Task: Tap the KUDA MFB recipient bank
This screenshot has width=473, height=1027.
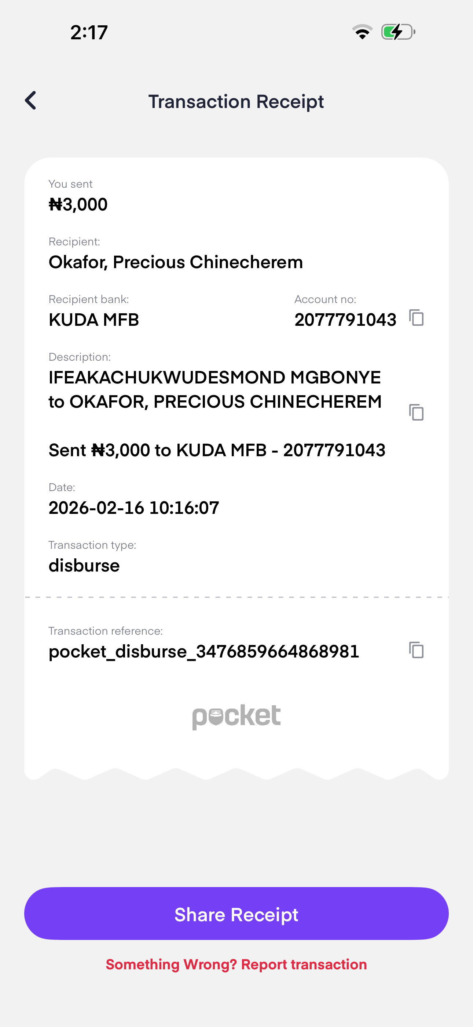Action: [x=94, y=320]
